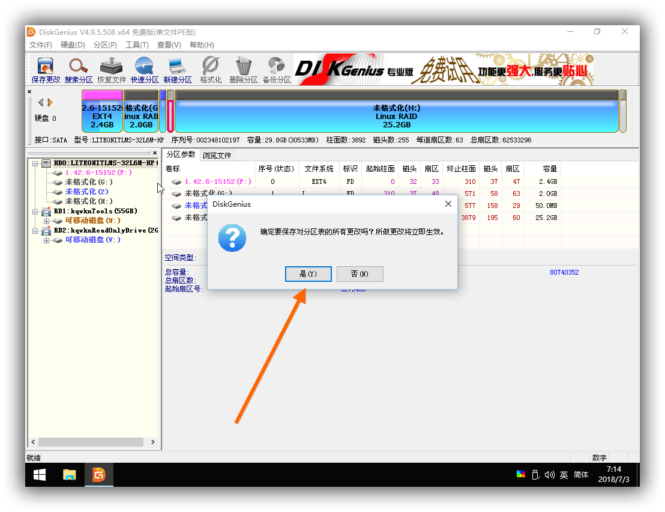The height and width of the screenshot is (512, 665).
Task: Click the 格式化 toolbar icon
Action: point(211,70)
